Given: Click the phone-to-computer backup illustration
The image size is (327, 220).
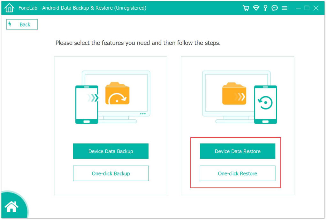Looking at the screenshot, I should coord(113,97).
